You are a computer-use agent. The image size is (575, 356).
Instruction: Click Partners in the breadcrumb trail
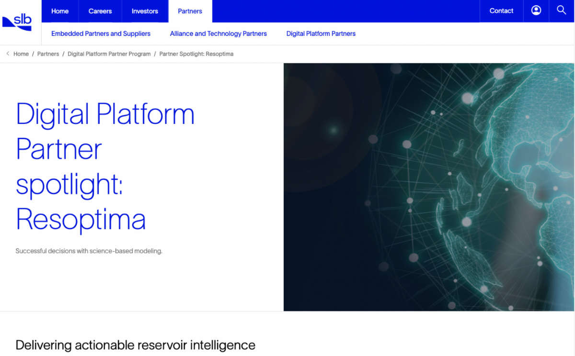pyautogui.click(x=48, y=54)
